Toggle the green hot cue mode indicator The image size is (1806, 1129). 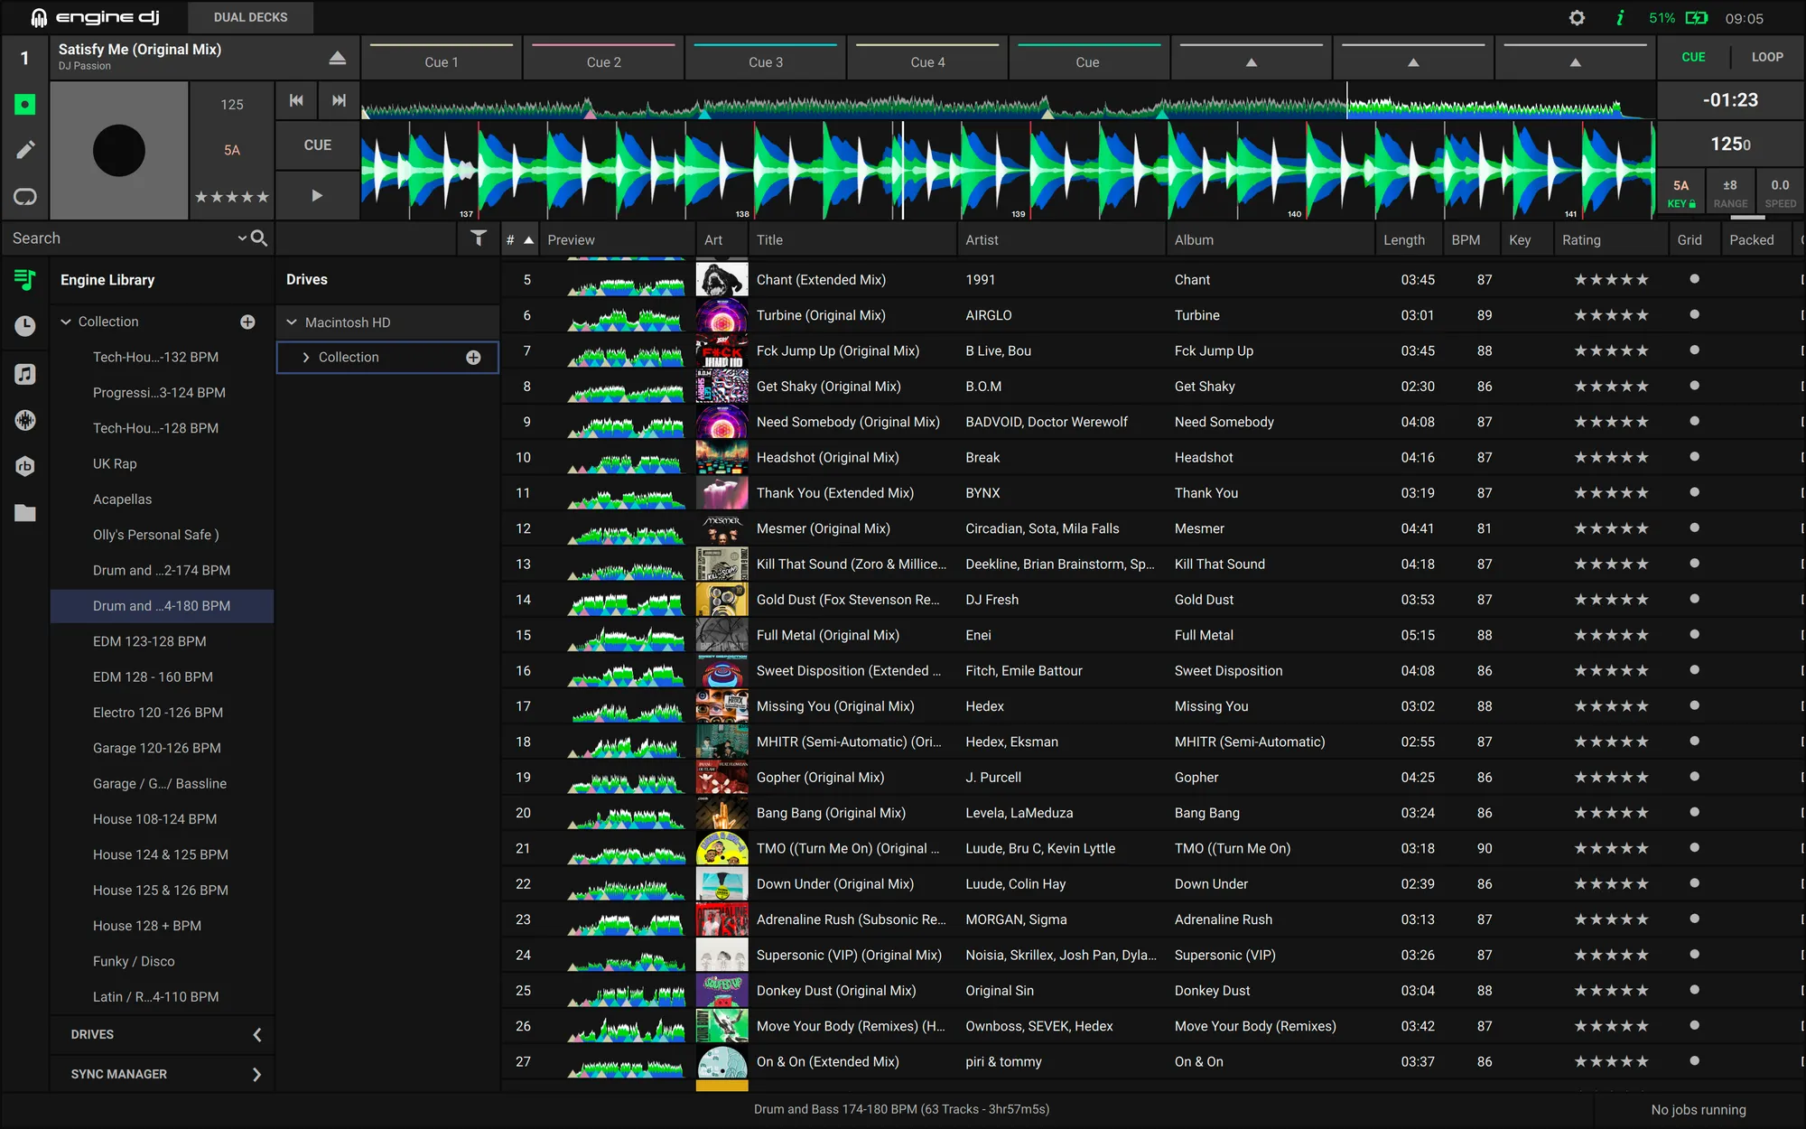click(24, 104)
